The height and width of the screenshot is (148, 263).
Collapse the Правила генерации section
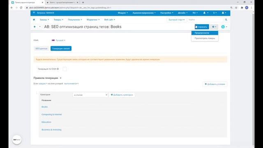tap(47, 78)
